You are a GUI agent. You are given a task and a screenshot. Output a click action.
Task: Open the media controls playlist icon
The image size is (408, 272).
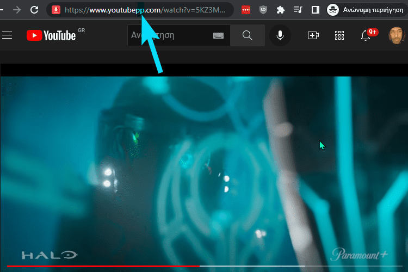[x=298, y=10]
